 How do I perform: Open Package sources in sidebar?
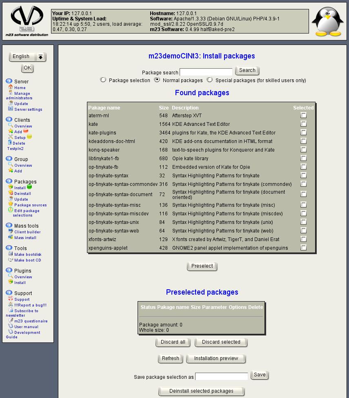coord(30,205)
